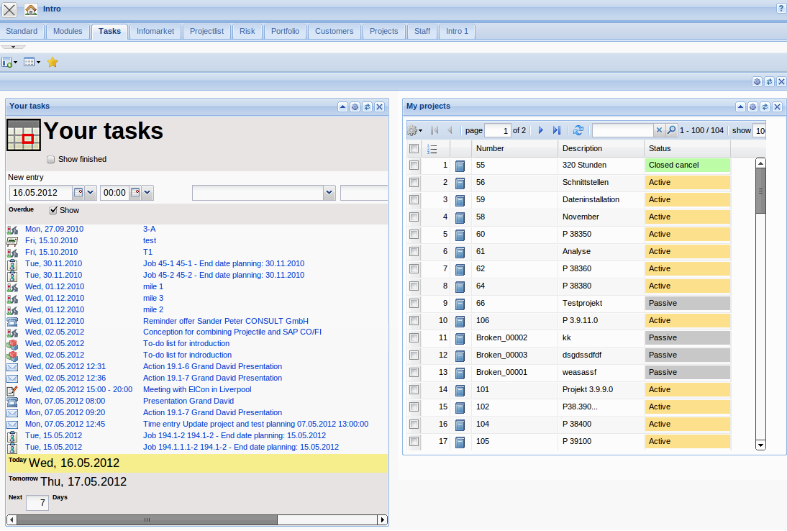Go to the next page of projects

pyautogui.click(x=540, y=130)
